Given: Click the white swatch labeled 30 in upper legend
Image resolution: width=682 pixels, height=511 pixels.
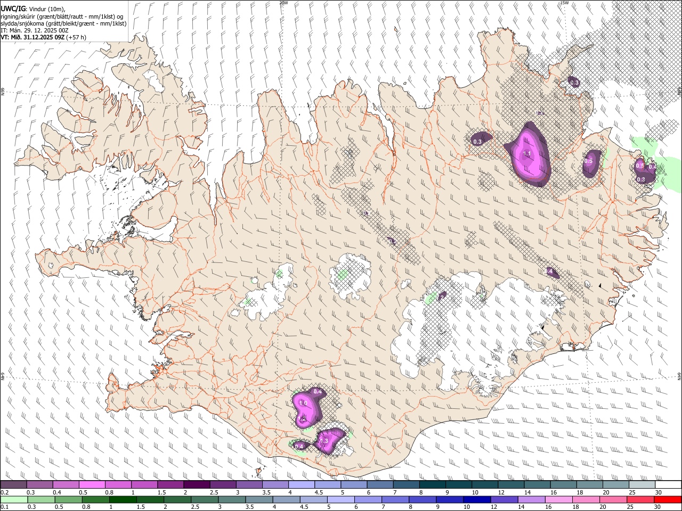Looking at the screenshot, I should tap(668, 485).
